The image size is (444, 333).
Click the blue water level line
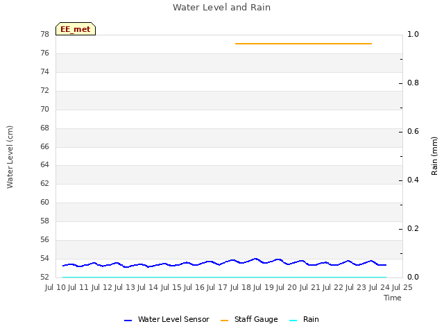point(224,263)
